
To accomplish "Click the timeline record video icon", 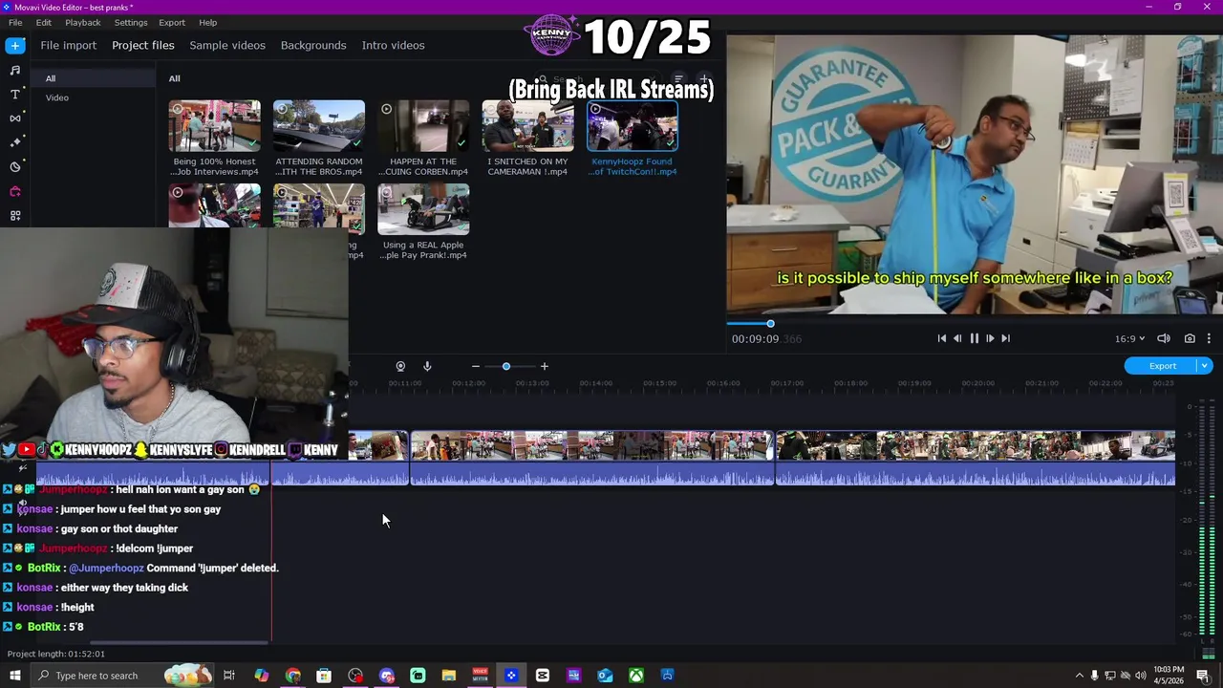I will click(x=400, y=366).
